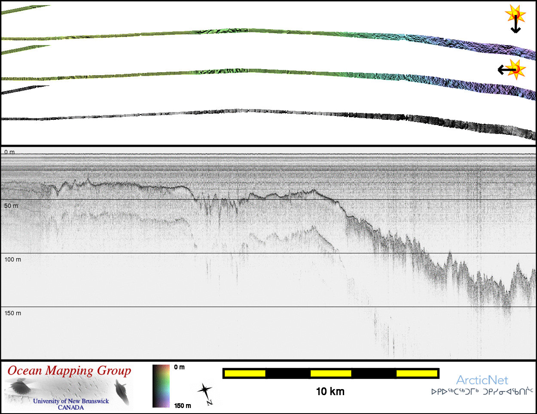Click the whale silhouette on logo's right side
Image resolution: width=537 pixels, height=414 pixels.
(122, 392)
